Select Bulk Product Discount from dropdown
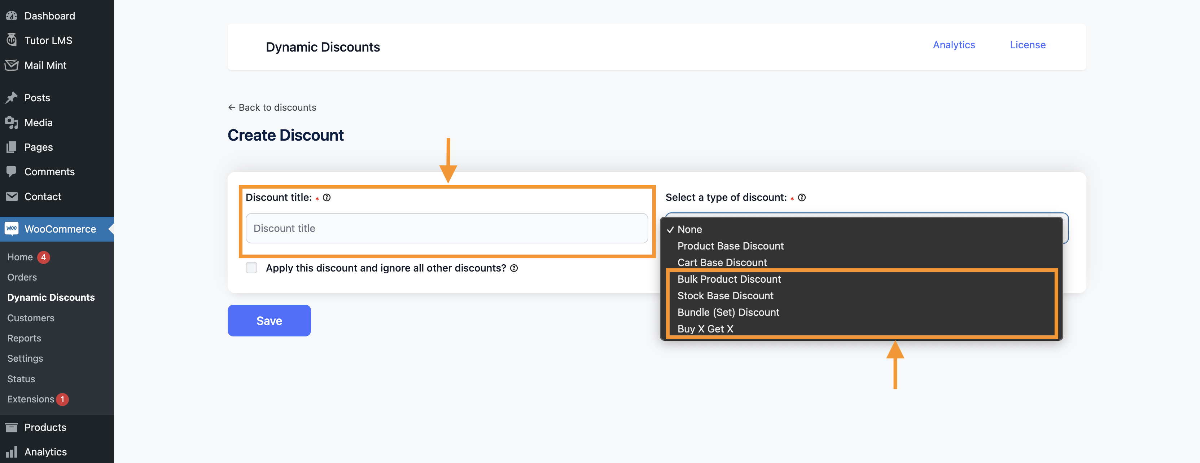This screenshot has width=1200, height=463. [x=729, y=278]
